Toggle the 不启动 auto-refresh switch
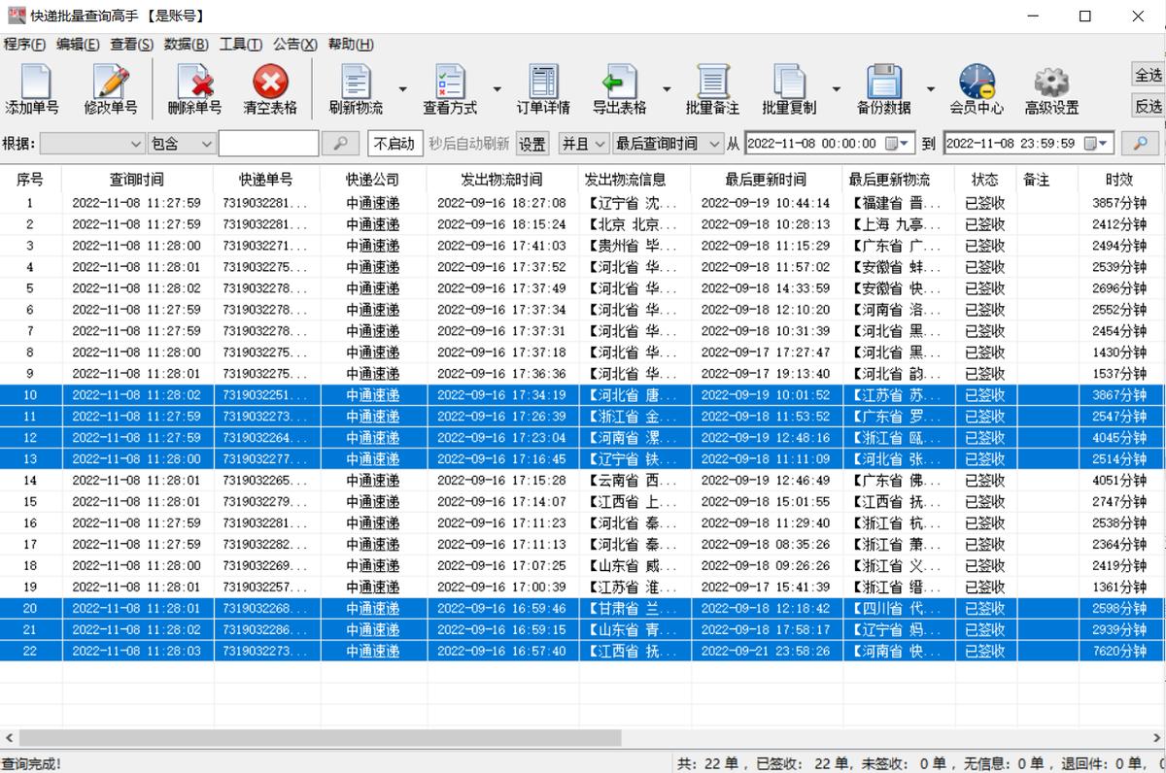Viewport: 1166px width, 773px height. (x=394, y=142)
